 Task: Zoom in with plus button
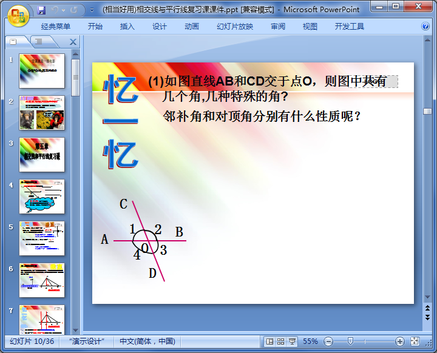pyautogui.click(x=399, y=341)
